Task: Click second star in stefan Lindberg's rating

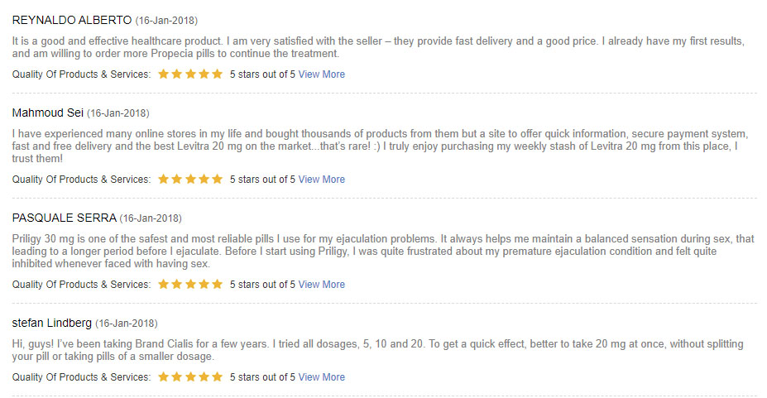Action: [176, 376]
